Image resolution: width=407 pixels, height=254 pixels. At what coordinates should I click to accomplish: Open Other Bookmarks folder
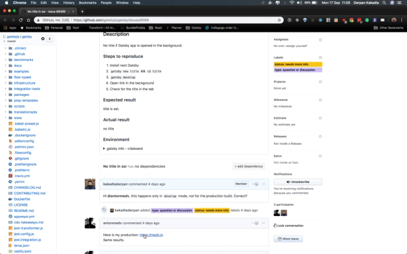click(389, 28)
